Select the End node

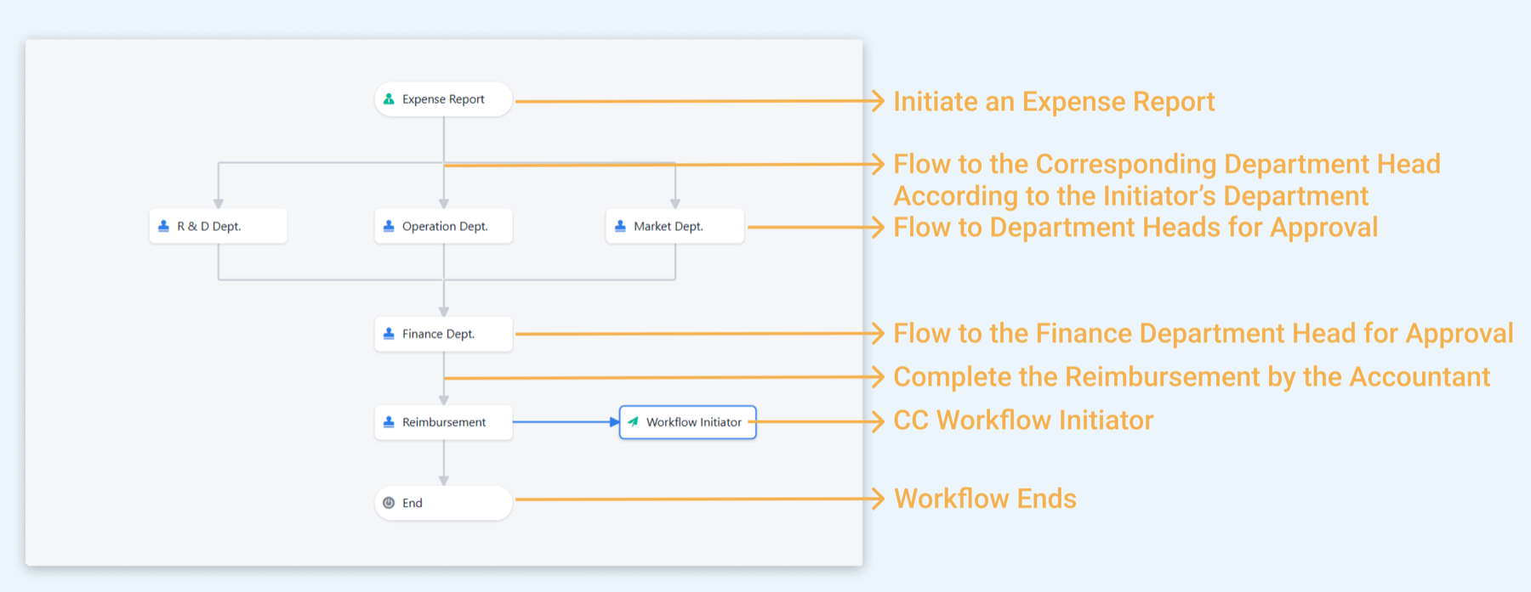coord(443,503)
